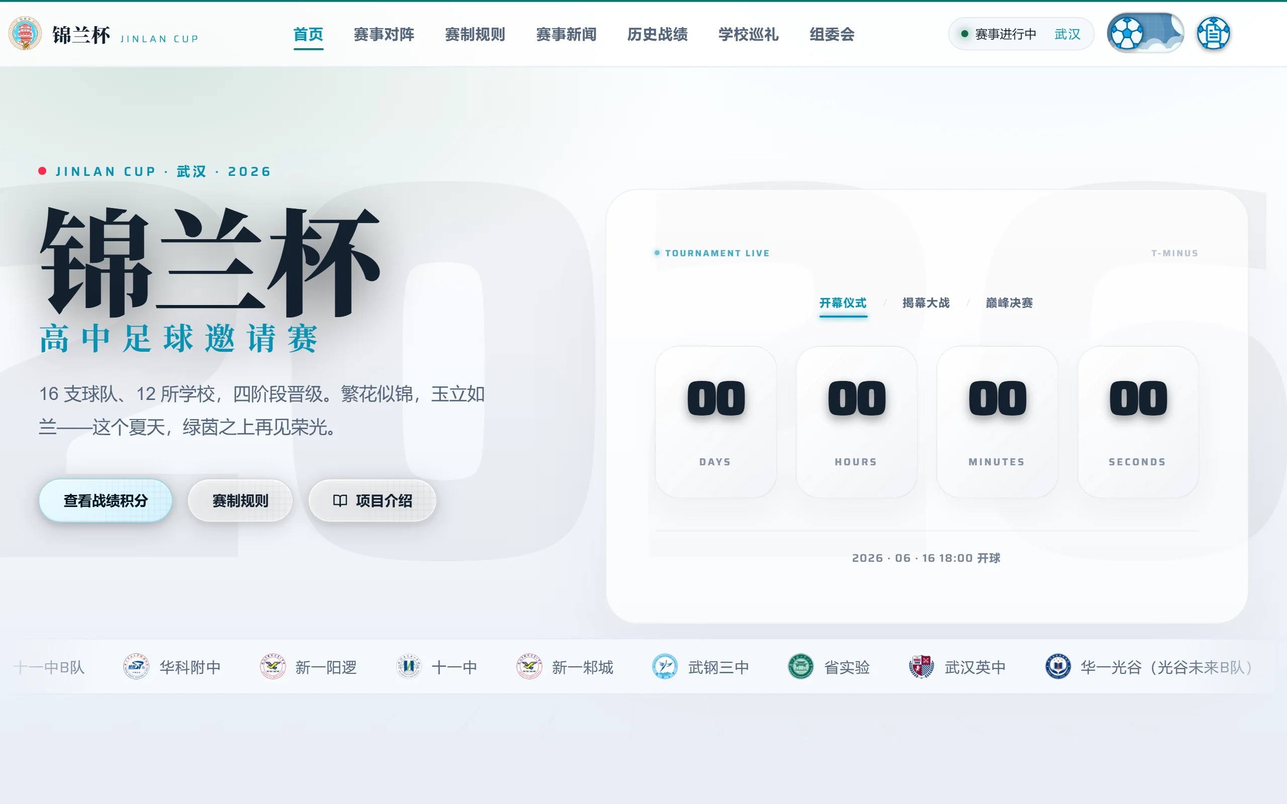Click the 华一光谷 school badge icon
This screenshot has width=1287, height=804.
(1058, 667)
